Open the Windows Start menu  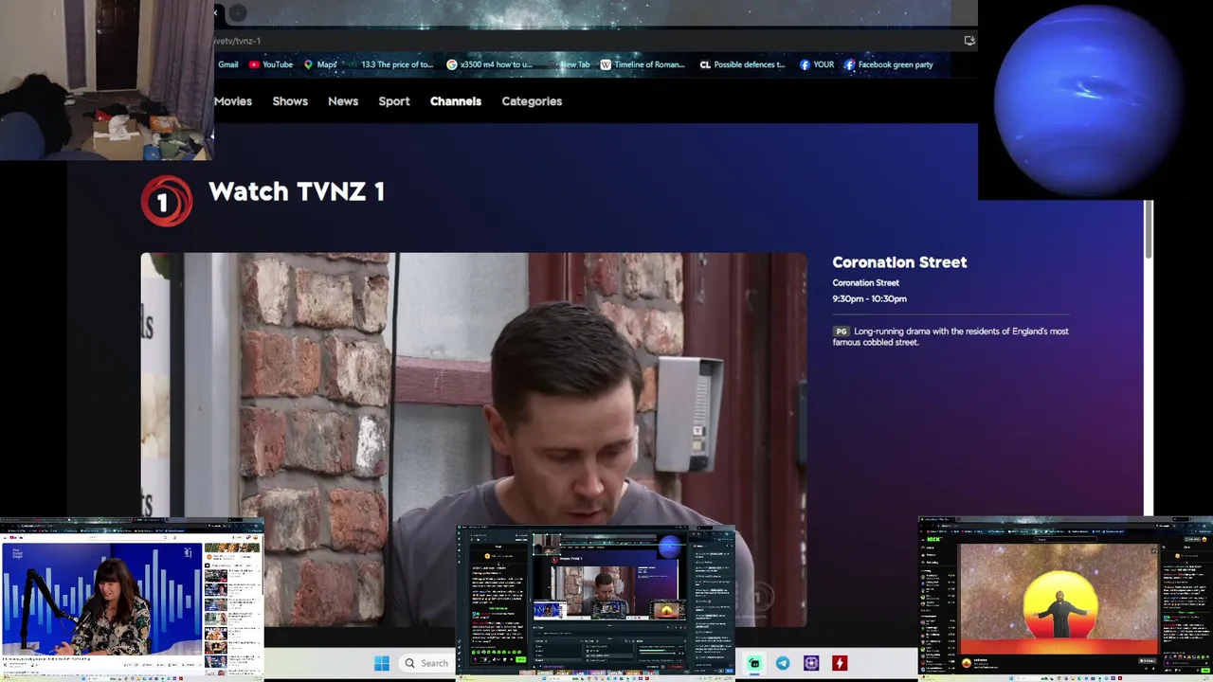click(382, 663)
